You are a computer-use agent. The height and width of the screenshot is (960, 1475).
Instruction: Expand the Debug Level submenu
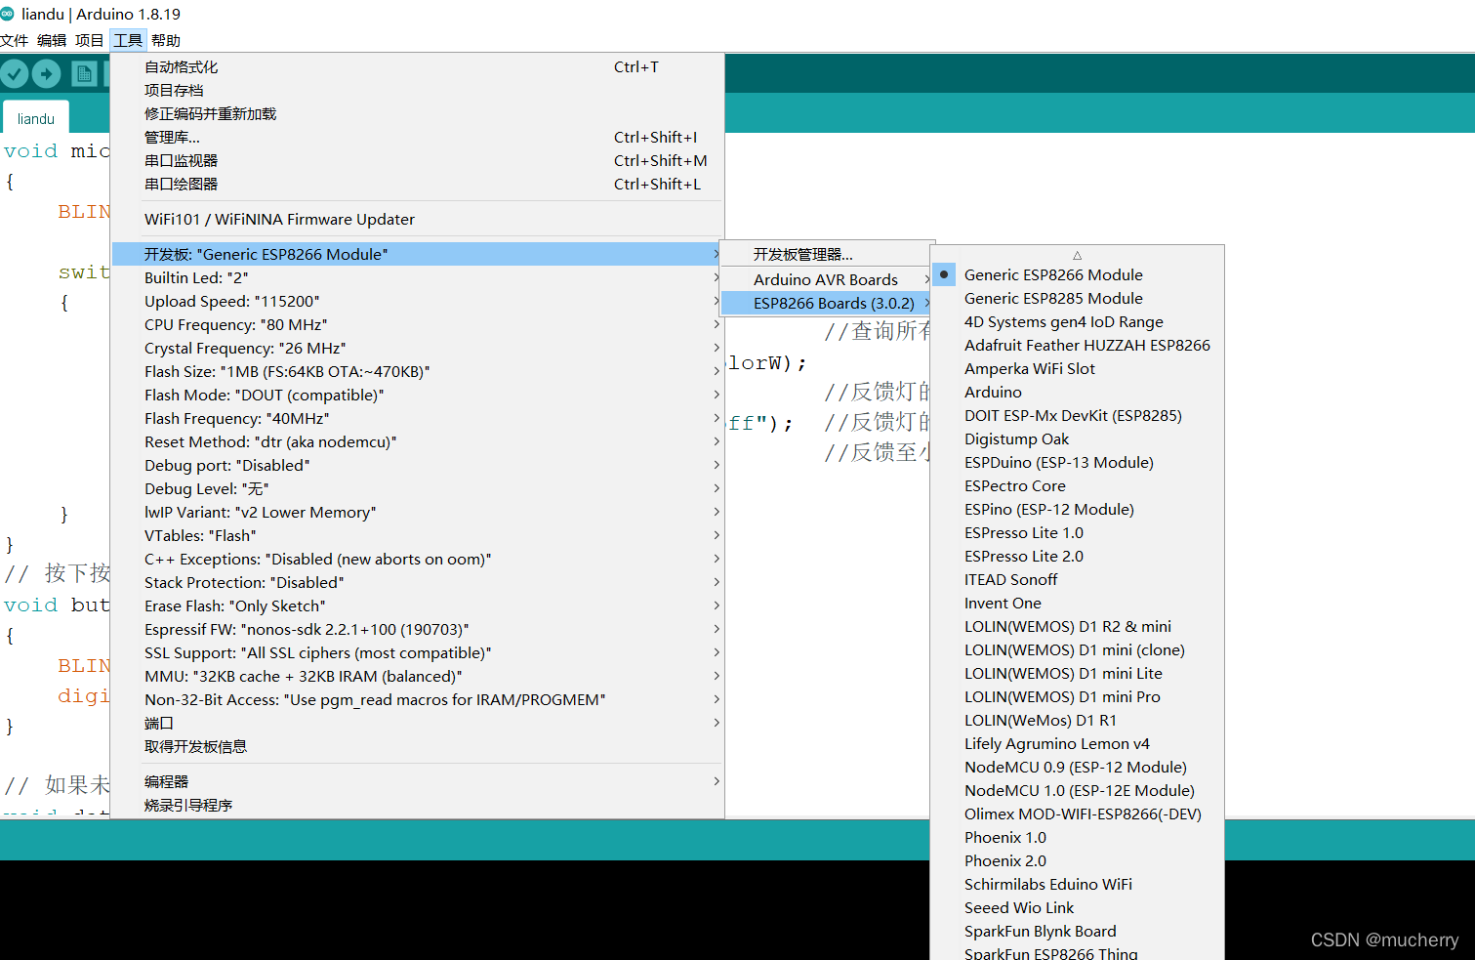[418, 488]
